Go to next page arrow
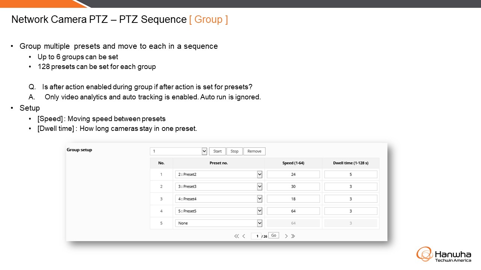Image resolution: width=481 pixels, height=270 pixels. 286,236
